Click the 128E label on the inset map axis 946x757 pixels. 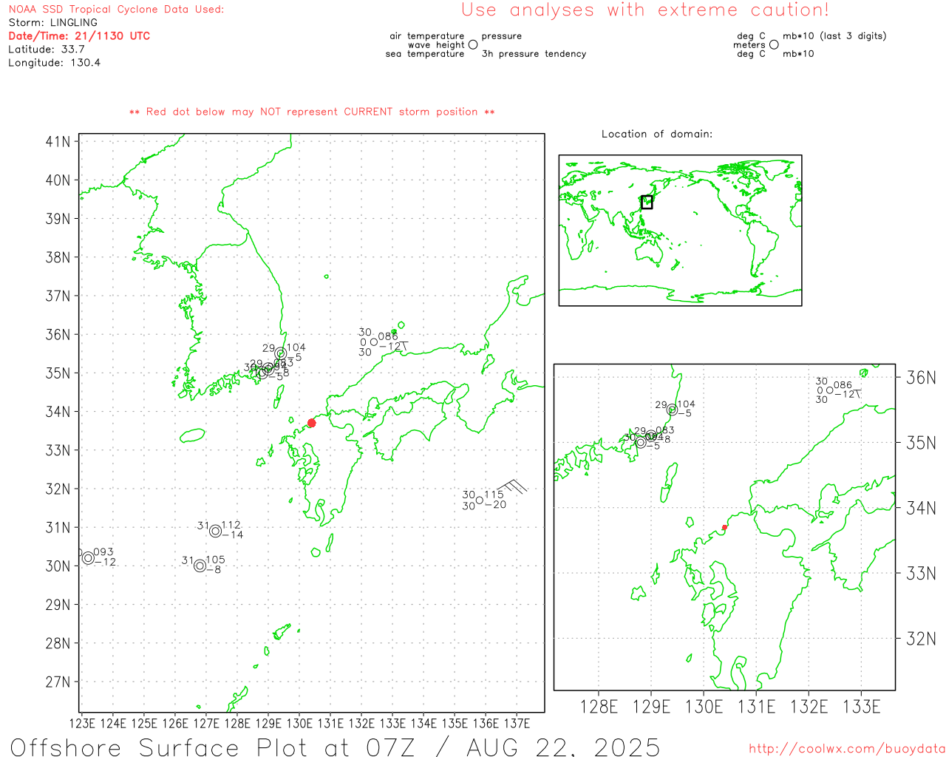tap(599, 707)
